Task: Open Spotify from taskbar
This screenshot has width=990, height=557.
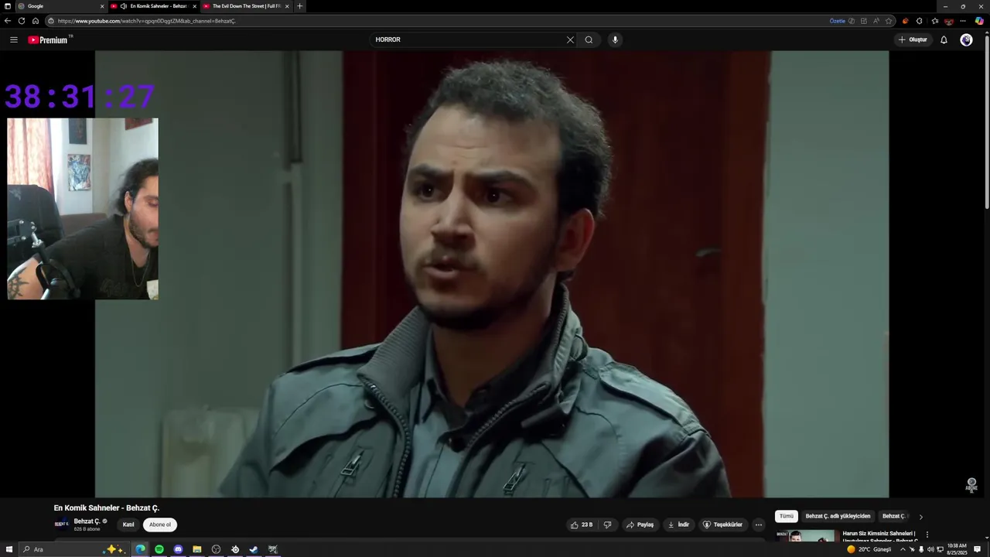Action: click(159, 549)
